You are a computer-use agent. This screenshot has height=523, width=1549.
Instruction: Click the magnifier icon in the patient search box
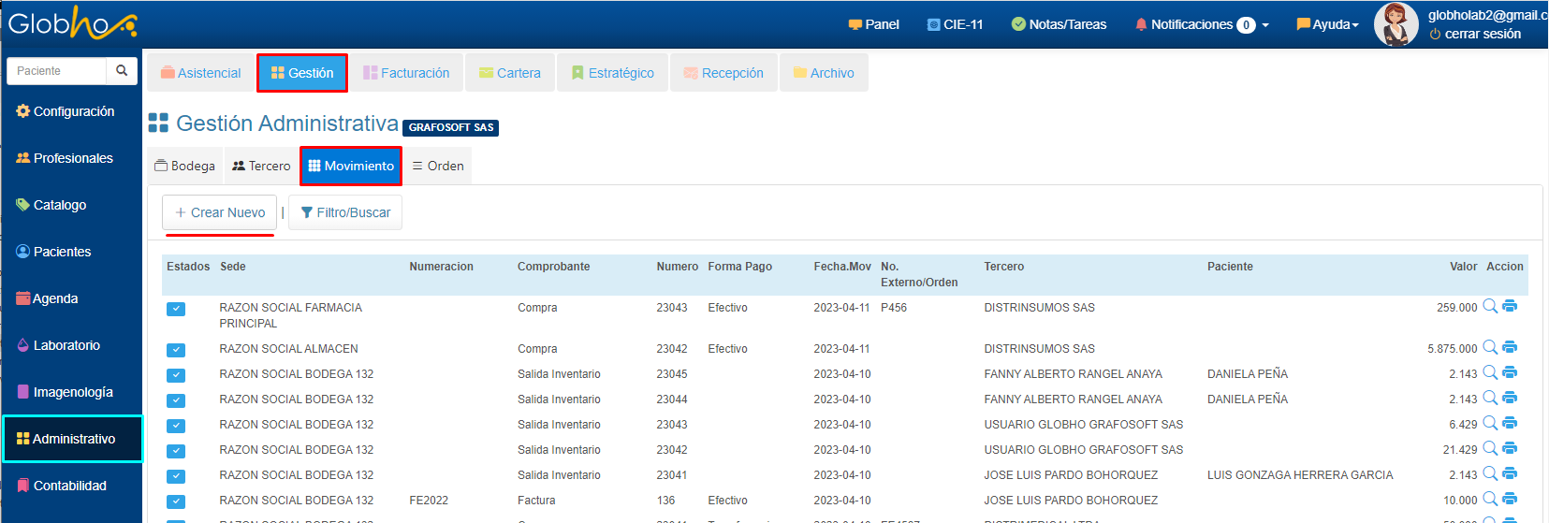(x=122, y=71)
